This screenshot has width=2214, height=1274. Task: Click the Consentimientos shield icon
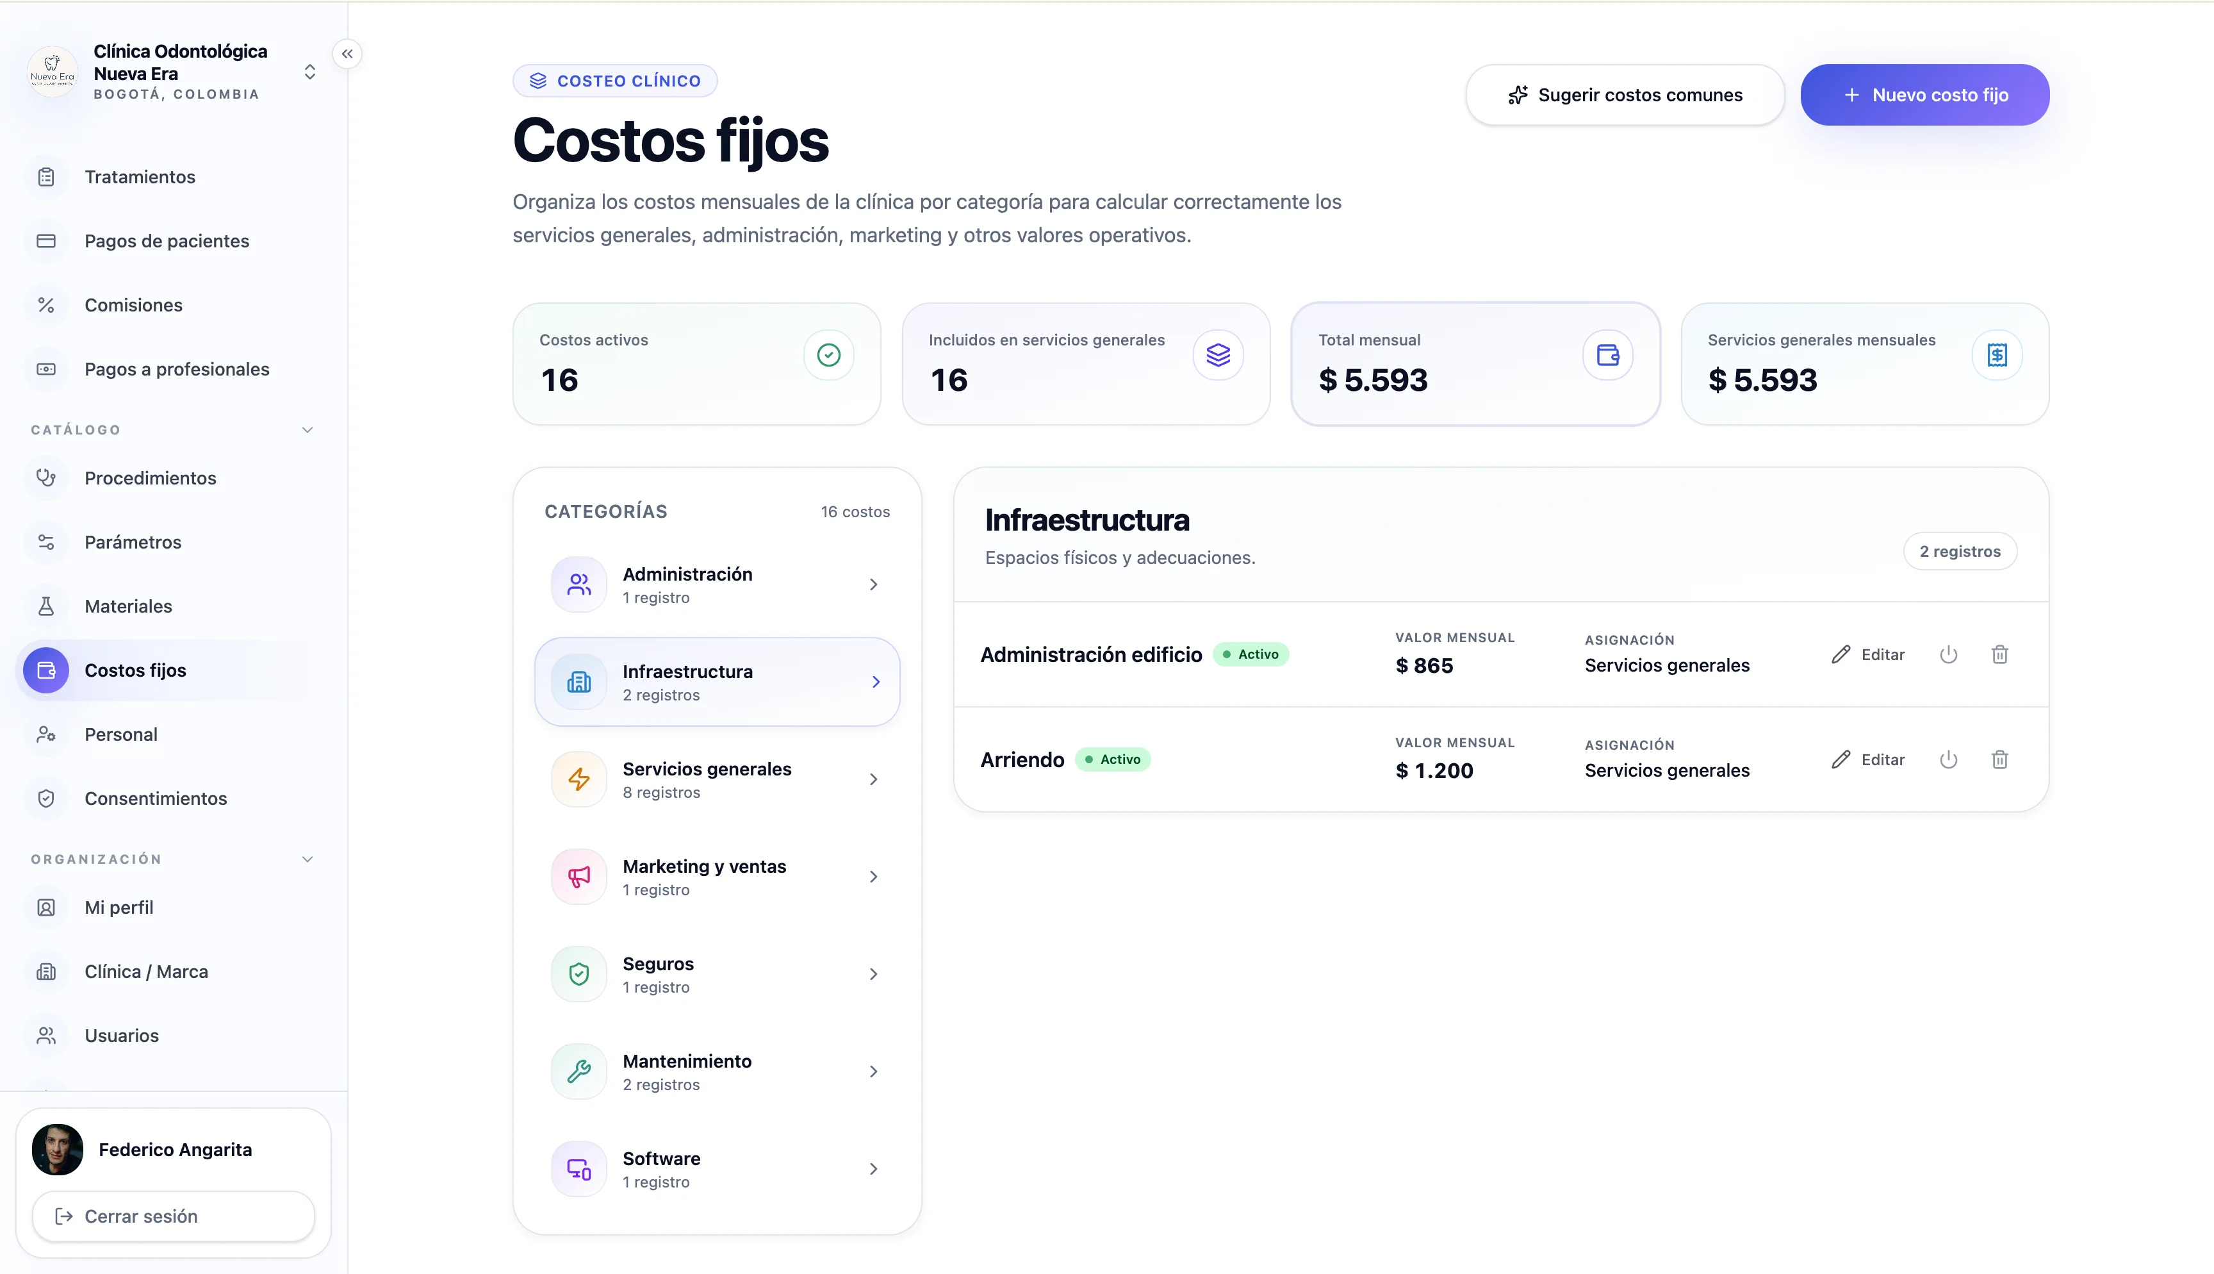point(46,798)
